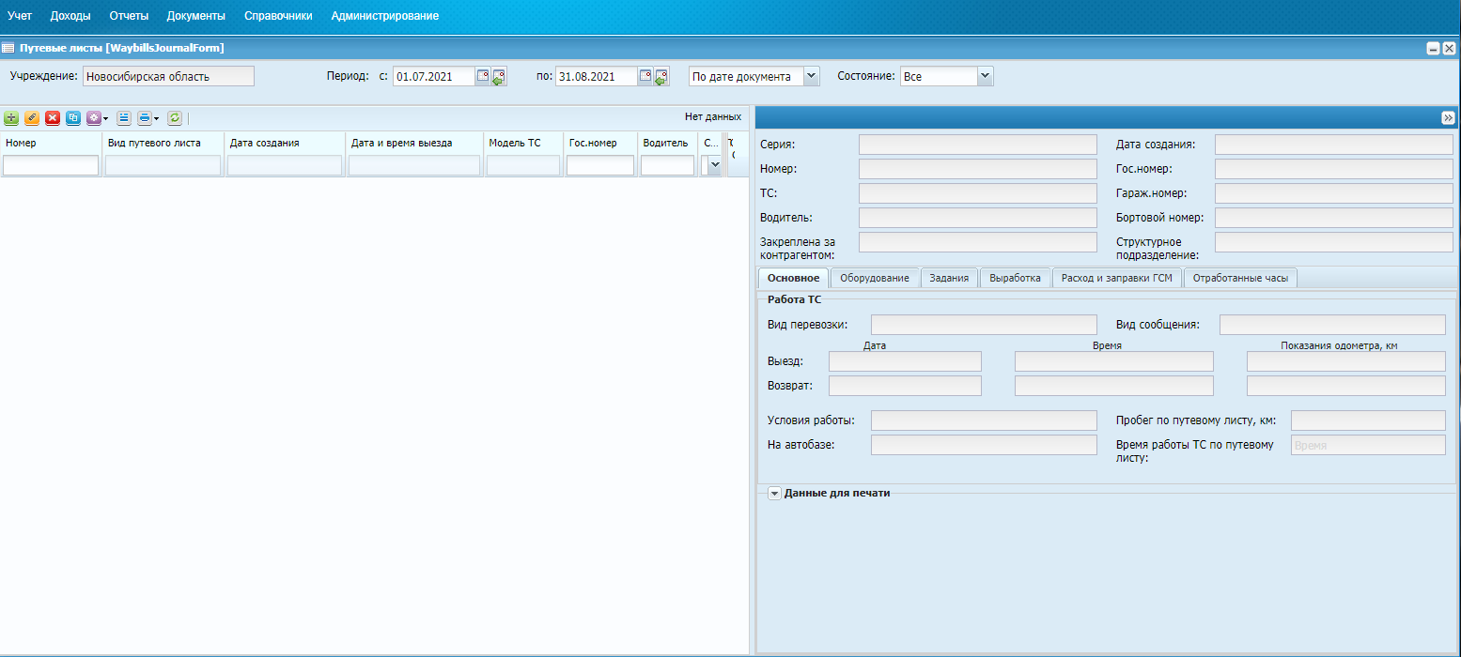
Task: Open the Отчеты menu
Action: pyautogui.click(x=129, y=16)
